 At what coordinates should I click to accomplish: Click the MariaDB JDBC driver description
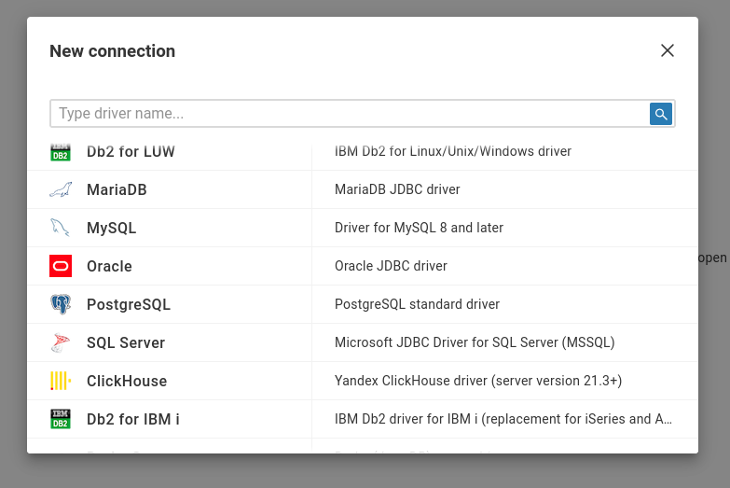(397, 189)
